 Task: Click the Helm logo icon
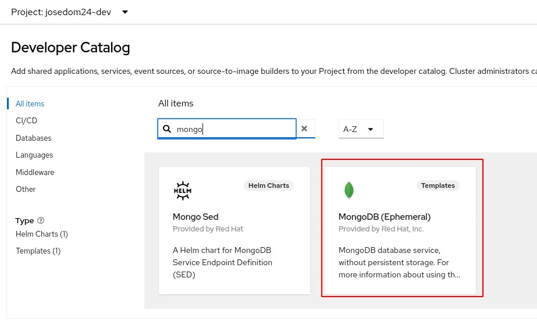[x=183, y=190]
